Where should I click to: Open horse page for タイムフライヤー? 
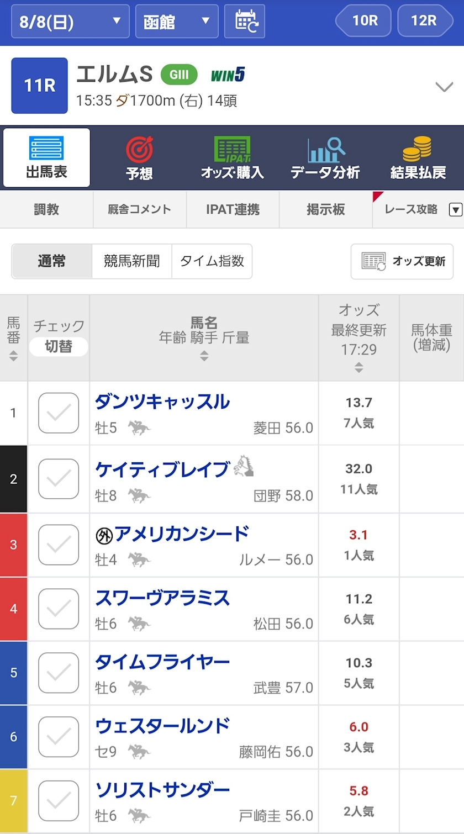click(162, 662)
